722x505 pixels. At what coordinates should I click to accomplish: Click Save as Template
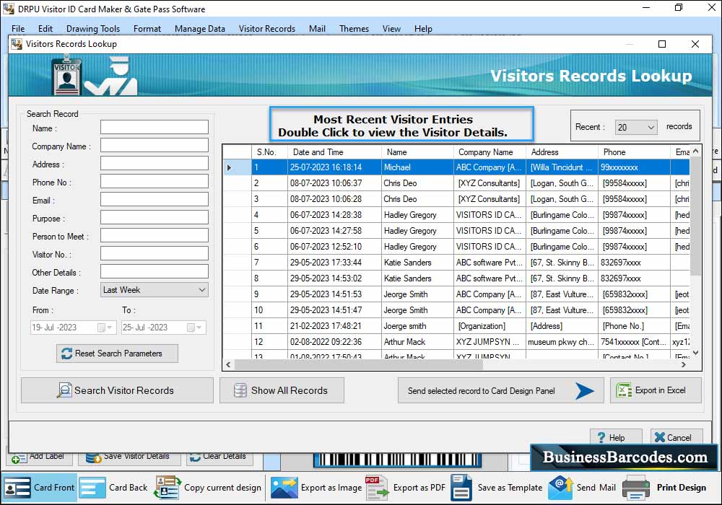(497, 488)
